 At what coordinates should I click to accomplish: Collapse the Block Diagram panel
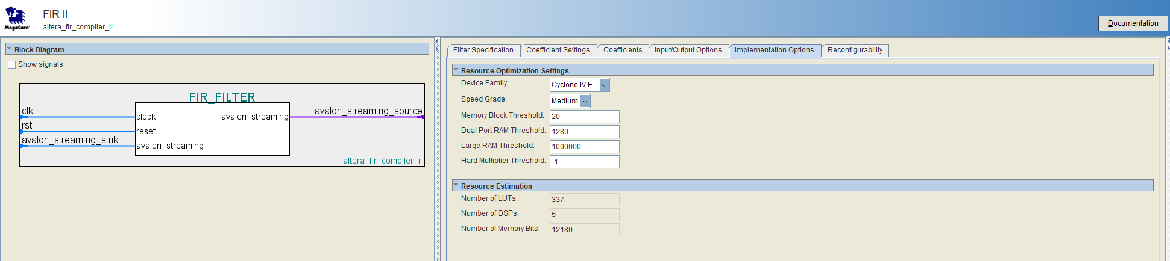[x=10, y=49]
